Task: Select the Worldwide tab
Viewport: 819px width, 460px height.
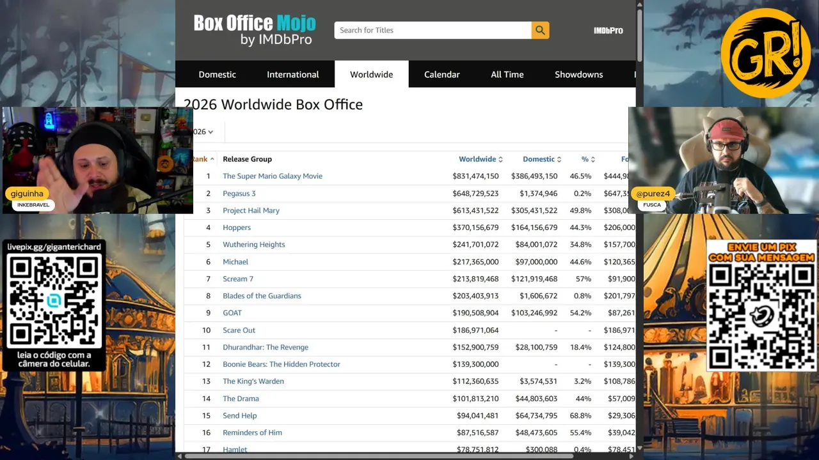Action: pyautogui.click(x=371, y=74)
